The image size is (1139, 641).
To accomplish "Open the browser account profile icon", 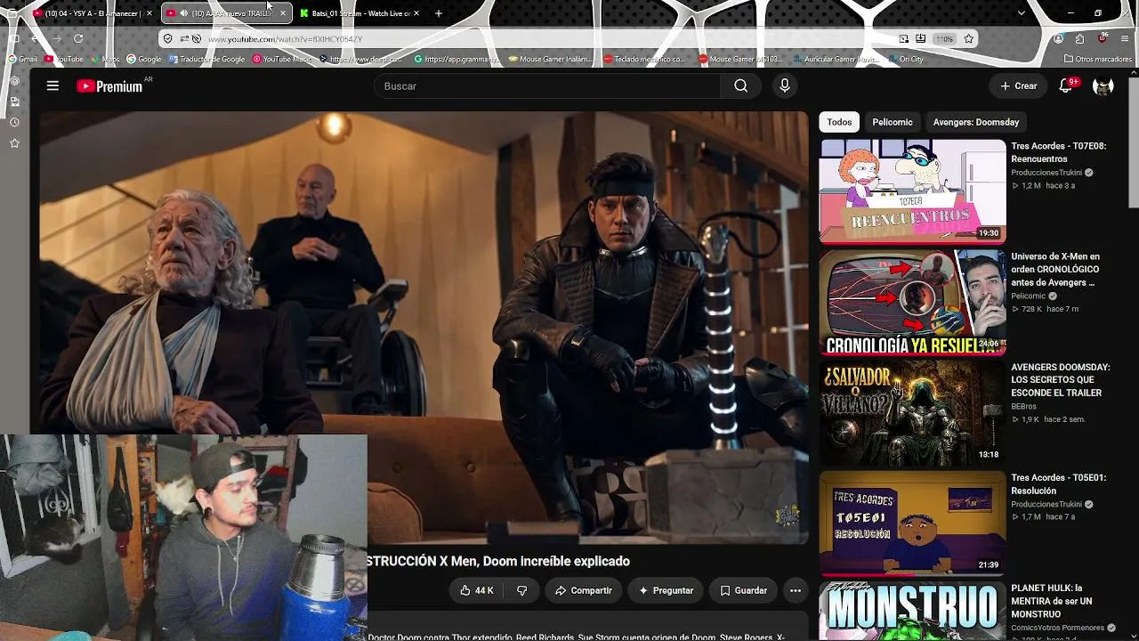I will pos(1058,38).
